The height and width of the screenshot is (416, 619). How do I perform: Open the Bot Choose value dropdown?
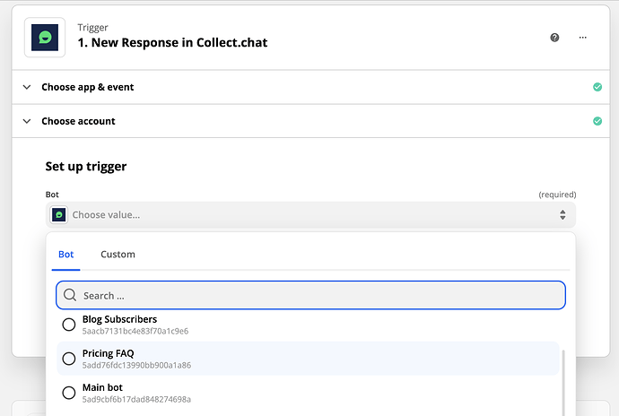pos(310,214)
